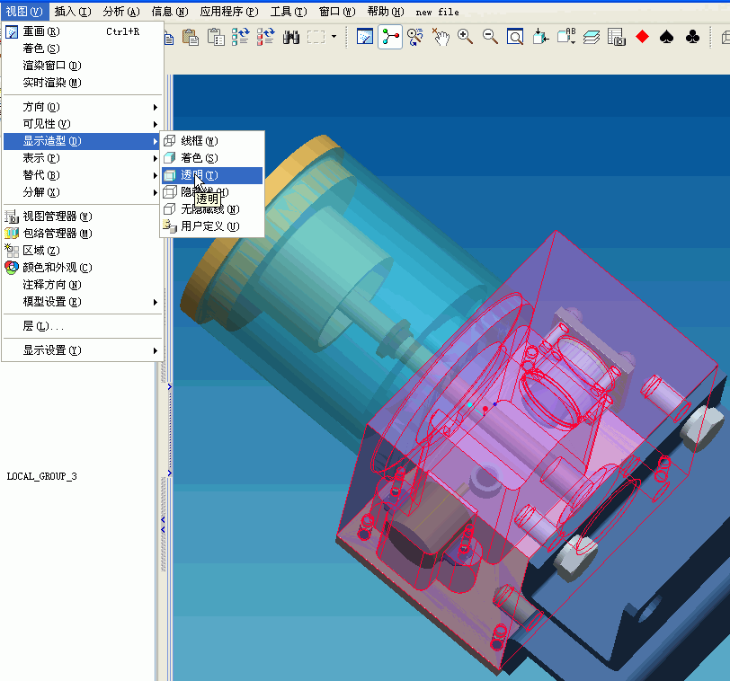Expand the 方向(O) submenu arrow
This screenshot has width=730, height=681.
(156, 107)
